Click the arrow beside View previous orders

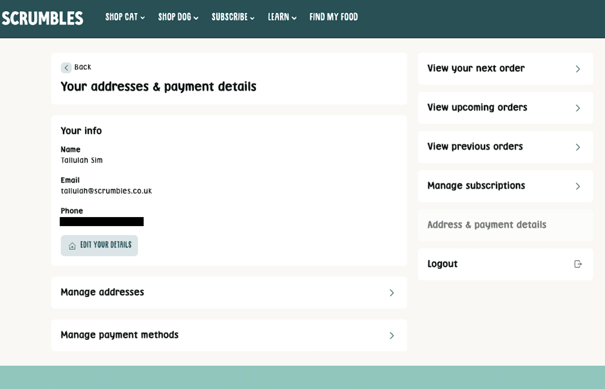pyautogui.click(x=578, y=147)
